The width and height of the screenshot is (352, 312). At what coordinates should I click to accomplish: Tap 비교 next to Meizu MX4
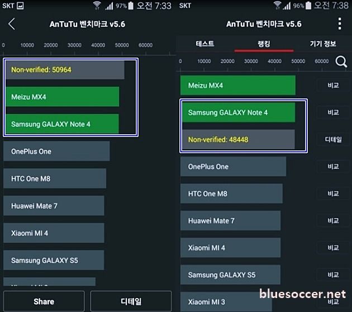pyautogui.click(x=333, y=86)
